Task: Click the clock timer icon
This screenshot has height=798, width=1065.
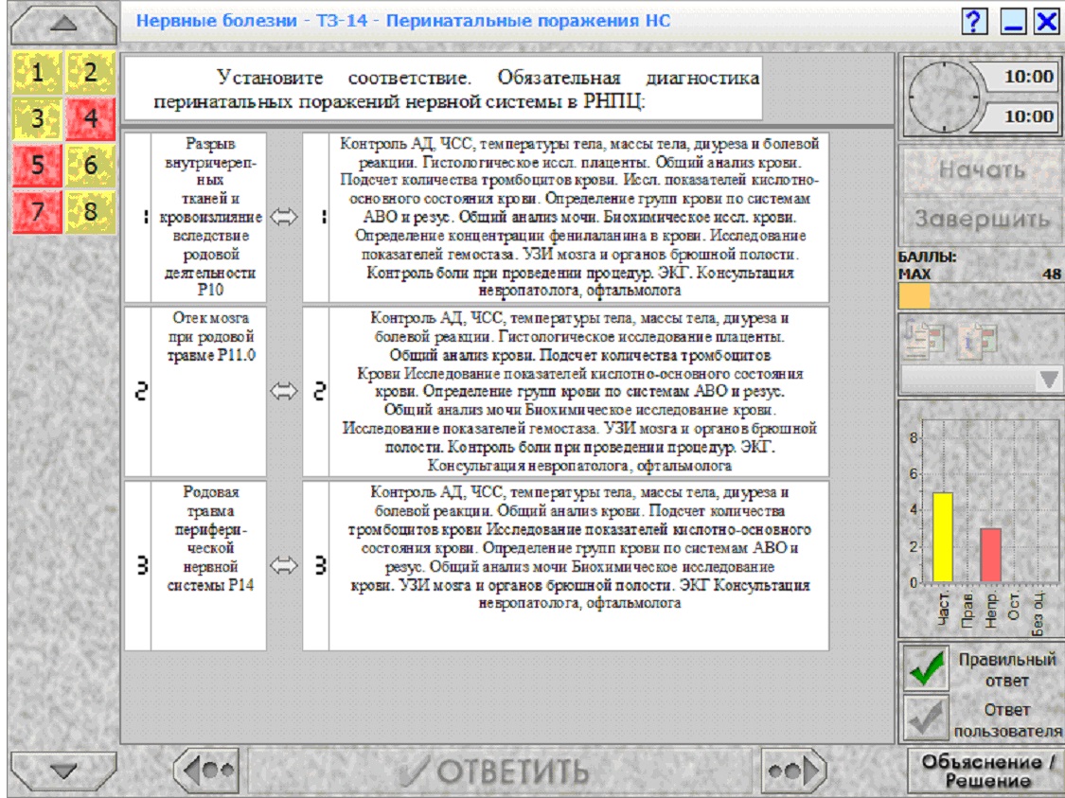Action: click(x=944, y=98)
